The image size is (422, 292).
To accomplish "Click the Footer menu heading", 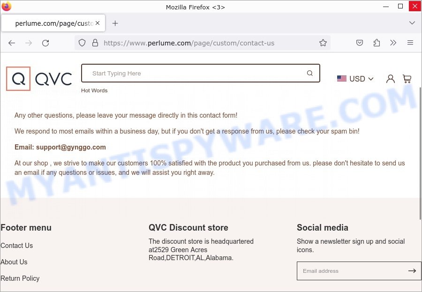I will [26, 228].
